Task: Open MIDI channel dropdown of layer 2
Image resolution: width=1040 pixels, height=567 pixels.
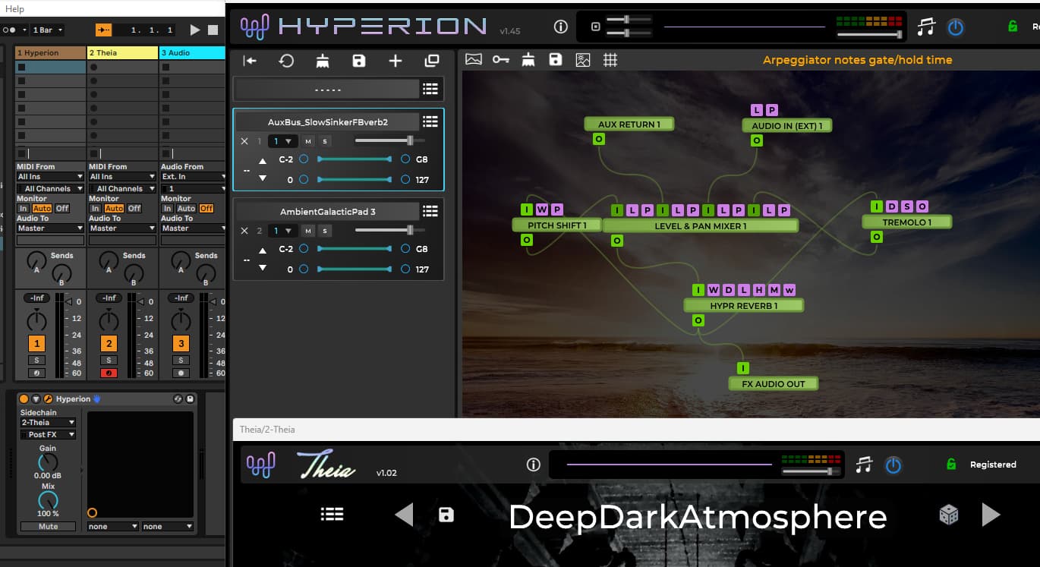Action: [282, 231]
